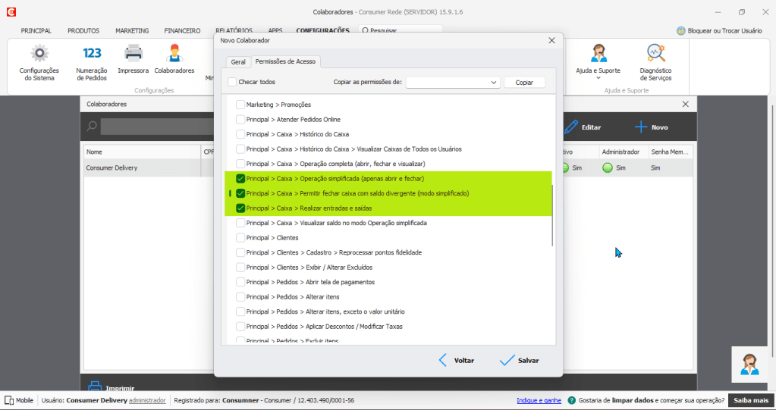This screenshot has height=410, width=776.
Task: Click the green Administrador Sim status dot
Action: pyautogui.click(x=608, y=167)
